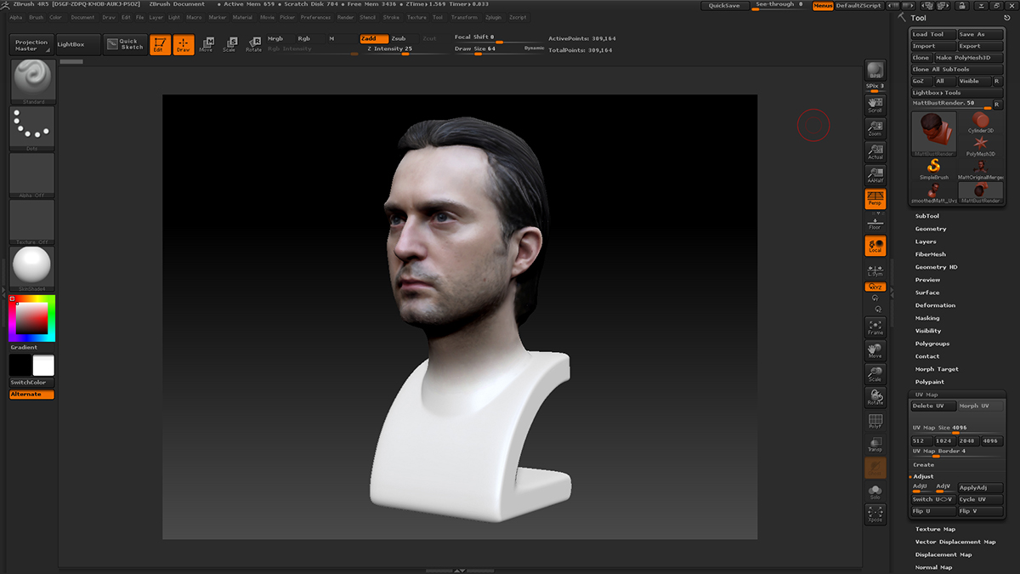Select Move mode in top shelf
This screenshot has height=574, width=1020.
[x=206, y=45]
